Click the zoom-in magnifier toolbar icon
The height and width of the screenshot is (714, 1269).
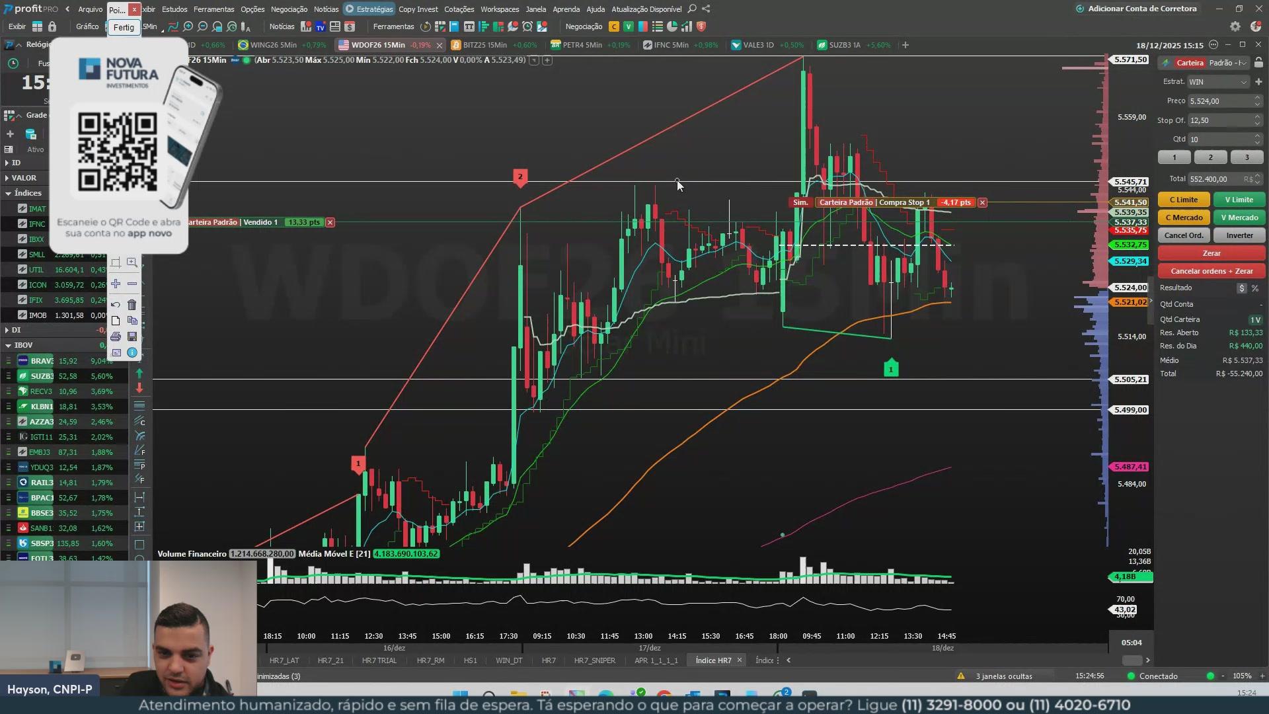188,27
